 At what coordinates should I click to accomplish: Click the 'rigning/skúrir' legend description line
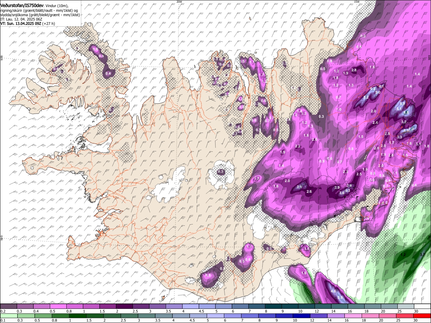39,10
